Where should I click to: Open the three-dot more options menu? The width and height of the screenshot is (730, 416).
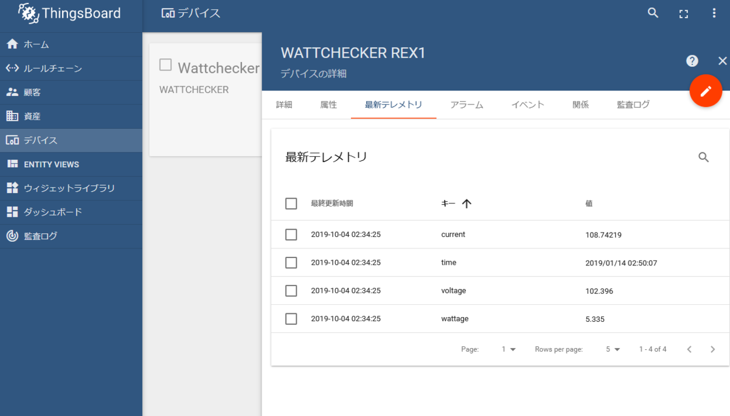coord(714,13)
